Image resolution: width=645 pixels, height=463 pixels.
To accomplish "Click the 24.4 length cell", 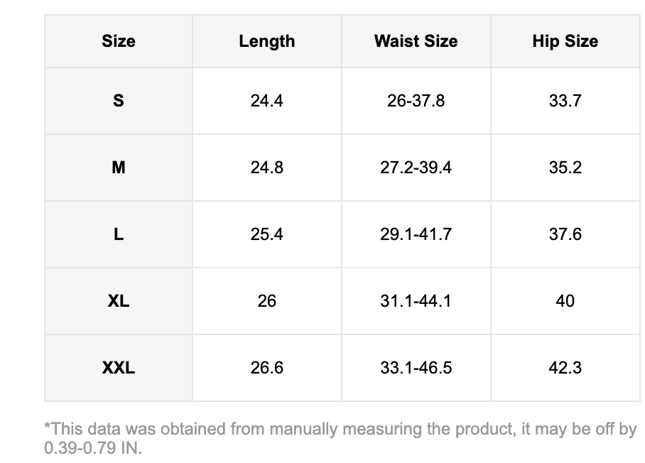I will 266,101.
